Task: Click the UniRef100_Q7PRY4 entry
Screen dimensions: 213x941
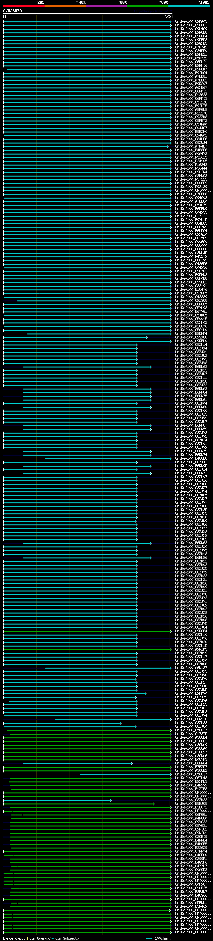Action: pyautogui.click(x=191, y=851)
